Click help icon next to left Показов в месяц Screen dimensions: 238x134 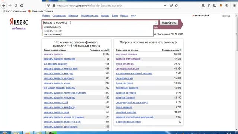(x=108, y=50)
